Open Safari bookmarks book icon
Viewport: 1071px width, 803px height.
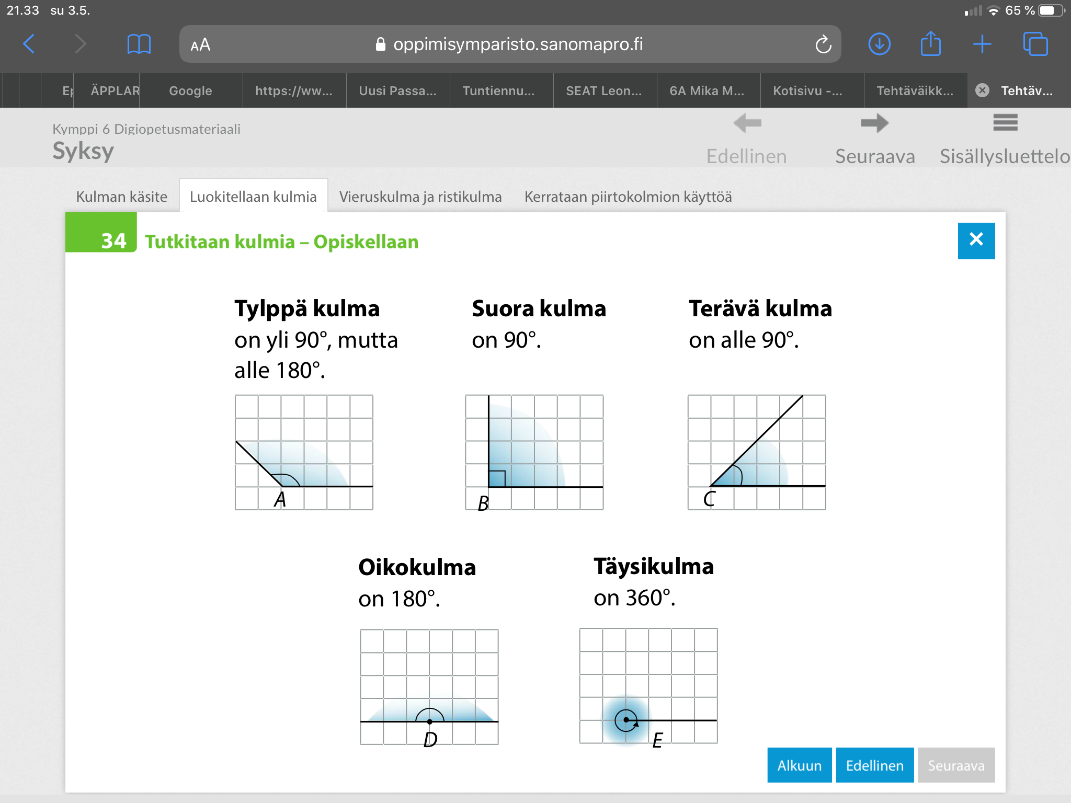pos(139,44)
